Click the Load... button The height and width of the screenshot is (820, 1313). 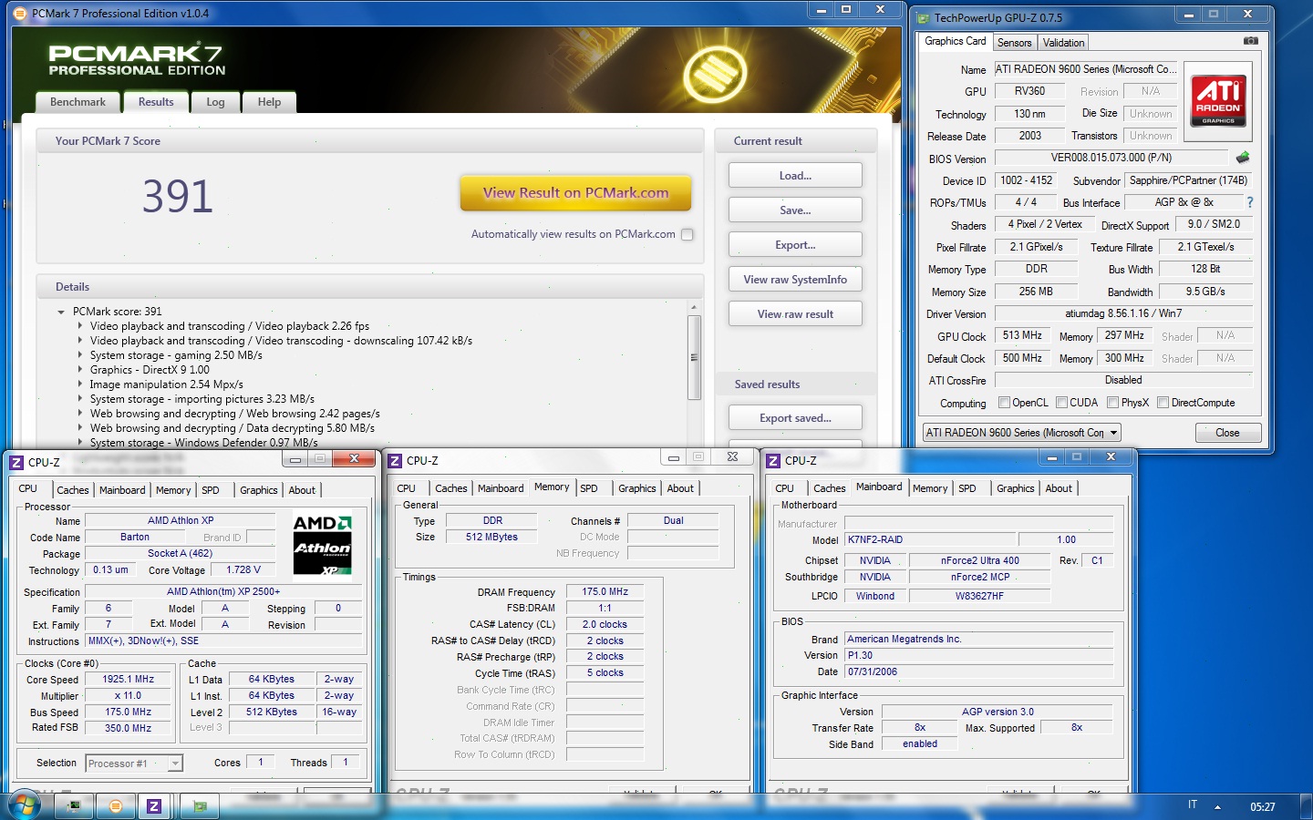click(795, 176)
